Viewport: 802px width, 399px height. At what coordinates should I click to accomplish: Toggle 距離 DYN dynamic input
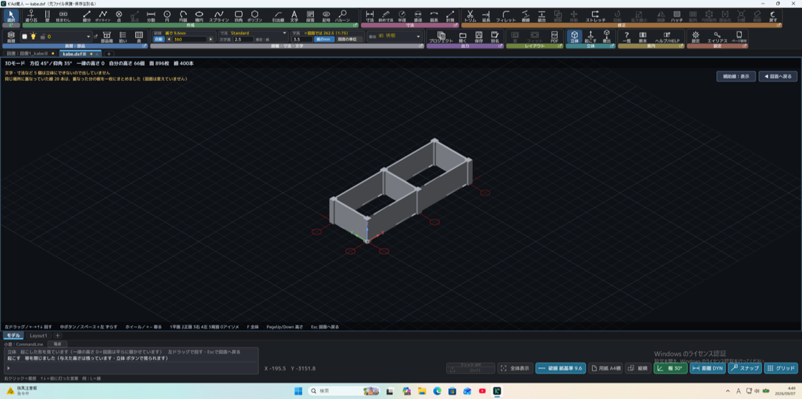point(708,367)
